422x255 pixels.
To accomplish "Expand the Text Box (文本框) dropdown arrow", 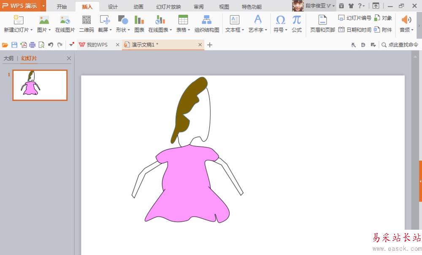I will pyautogui.click(x=243, y=30).
